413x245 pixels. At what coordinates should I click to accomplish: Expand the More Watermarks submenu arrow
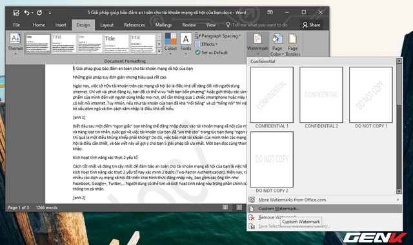point(398,200)
